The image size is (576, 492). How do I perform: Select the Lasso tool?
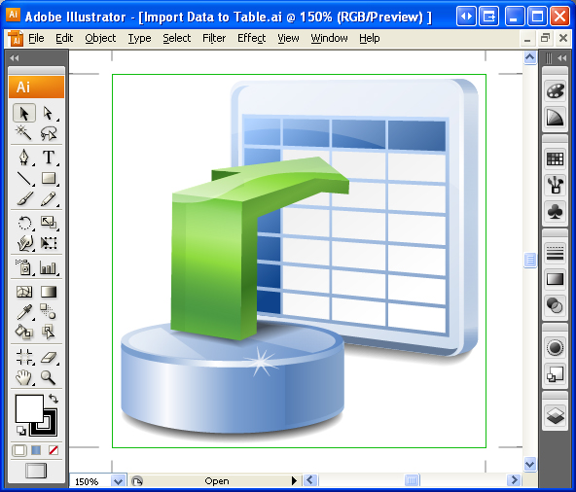tap(49, 133)
